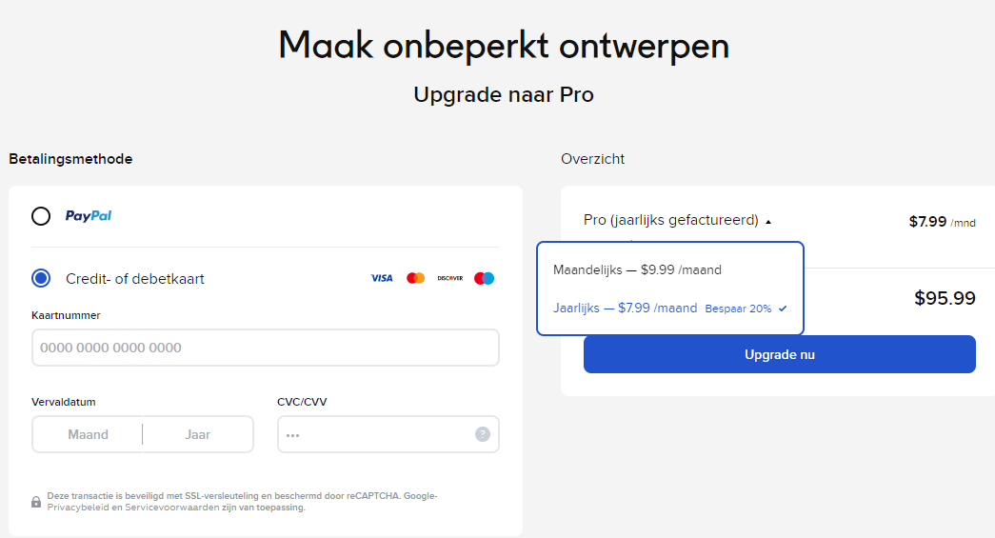
Task: Click the Visa card icon
Action: point(382,278)
